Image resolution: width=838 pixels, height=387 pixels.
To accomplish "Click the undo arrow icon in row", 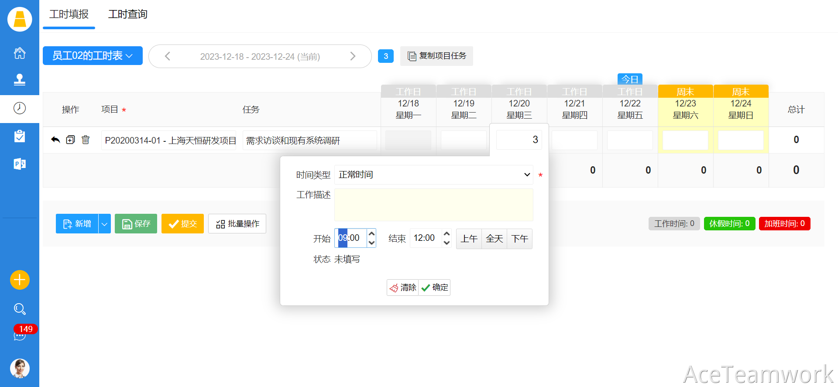I will coord(55,140).
